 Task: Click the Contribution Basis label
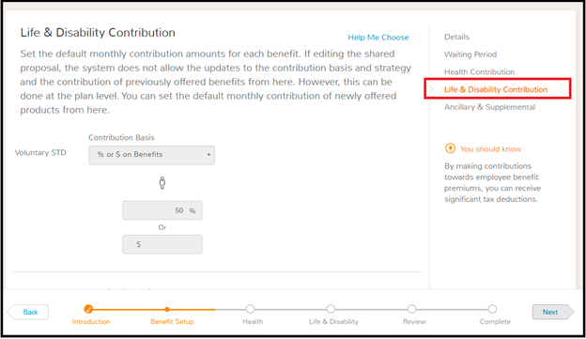(x=121, y=137)
